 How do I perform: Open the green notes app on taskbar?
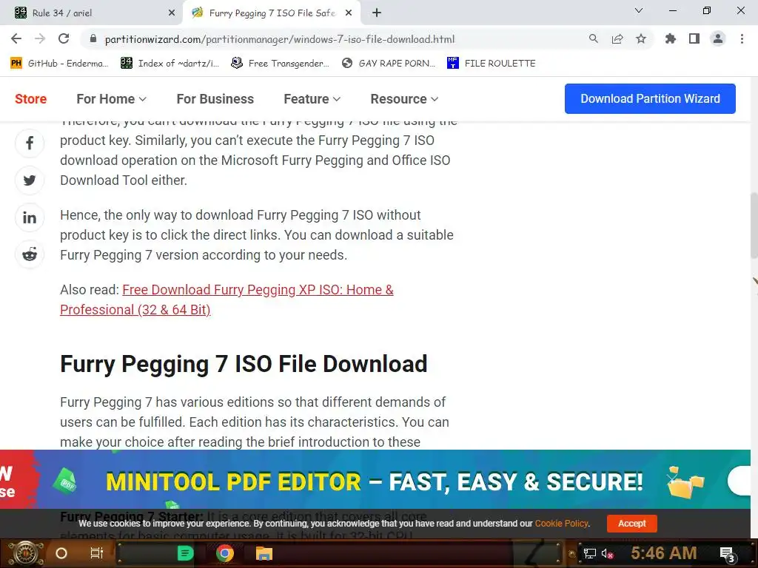pos(185,553)
